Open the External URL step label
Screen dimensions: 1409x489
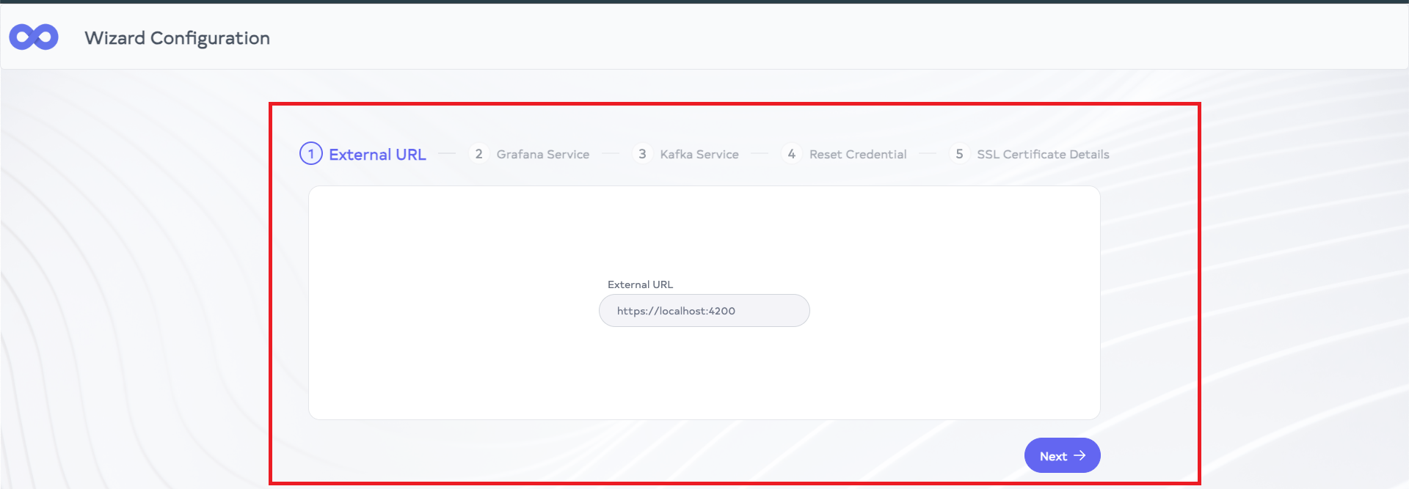coord(377,155)
